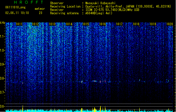This screenshot has height=112, width=176.
Task: Click time marker 1020
Action: [x=170, y=24]
